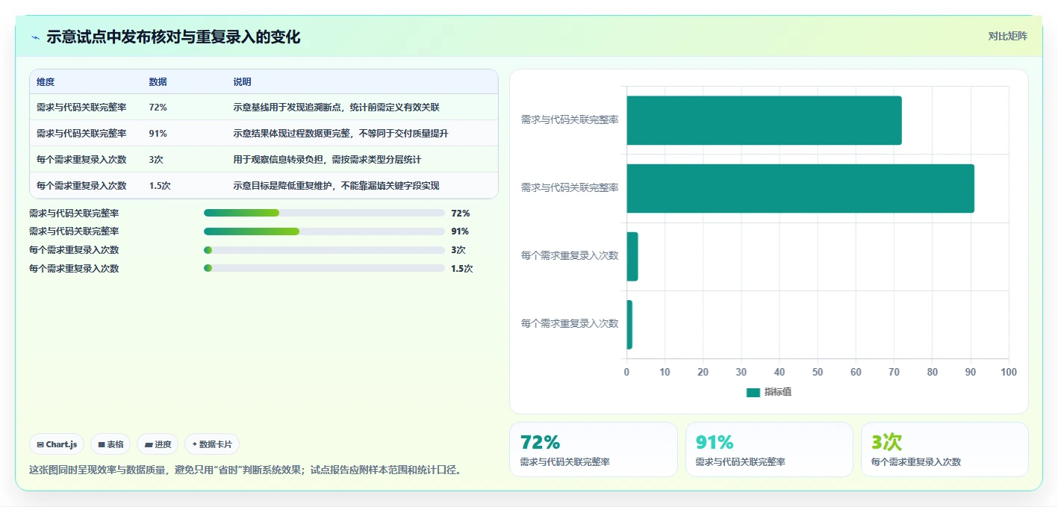Click the Chart.js chip
Image resolution: width=1058 pixels, height=507 pixels.
pos(57,444)
